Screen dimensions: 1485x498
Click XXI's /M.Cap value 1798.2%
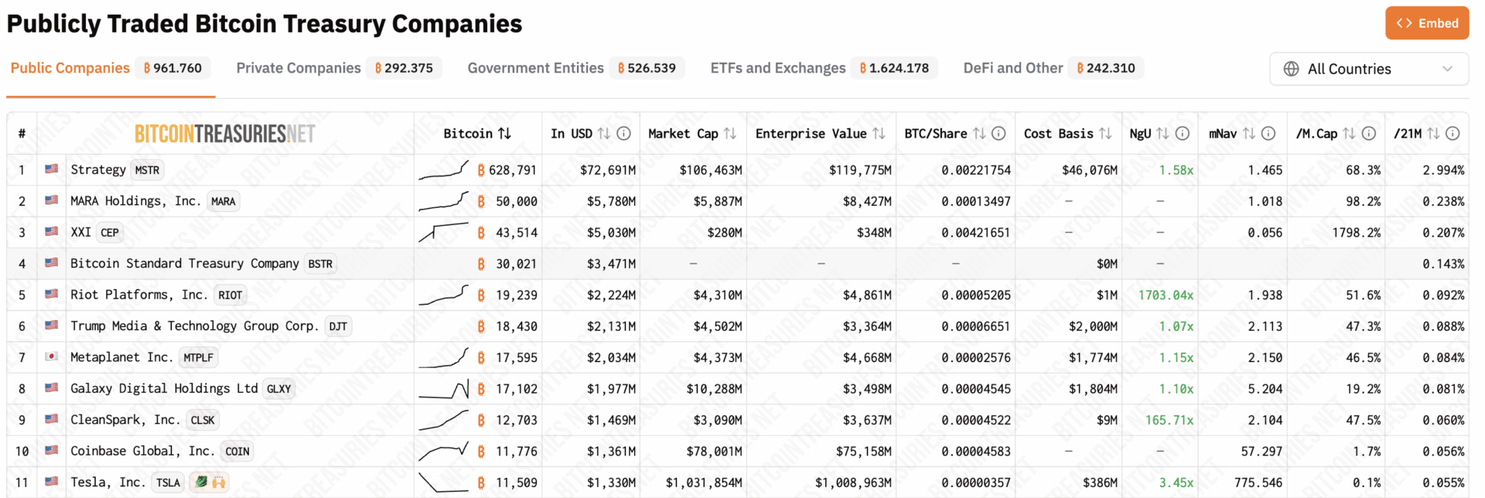click(1356, 233)
